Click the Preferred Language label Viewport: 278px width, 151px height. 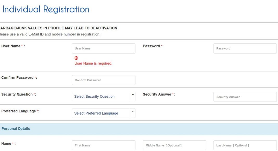coord(18,111)
